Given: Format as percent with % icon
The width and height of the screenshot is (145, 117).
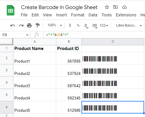Looking at the screenshot, I should (78, 25).
